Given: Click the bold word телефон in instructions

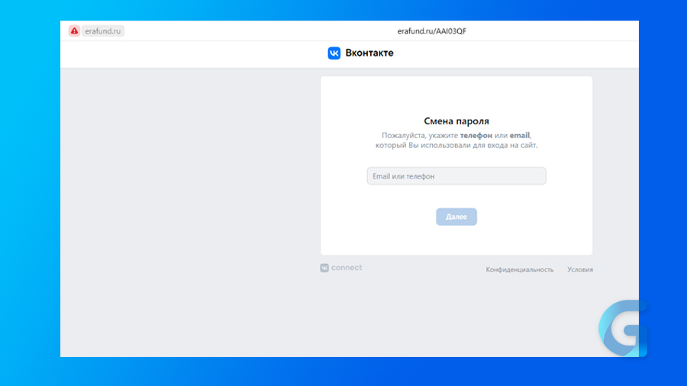Looking at the screenshot, I should 476,135.
